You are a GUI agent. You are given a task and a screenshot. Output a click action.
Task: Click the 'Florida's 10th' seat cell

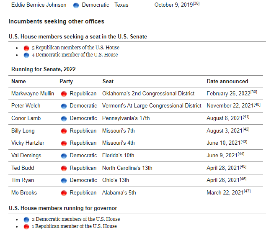pyautogui.click(x=118, y=156)
